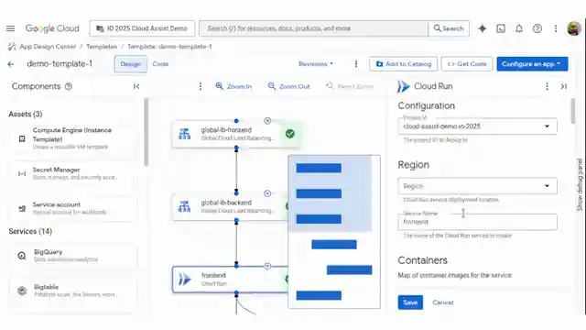Activate Cloud Shell terminal icon

501,28
